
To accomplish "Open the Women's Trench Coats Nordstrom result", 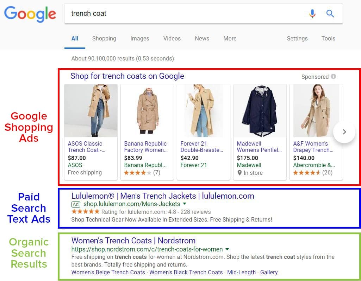I will click(x=133, y=241).
